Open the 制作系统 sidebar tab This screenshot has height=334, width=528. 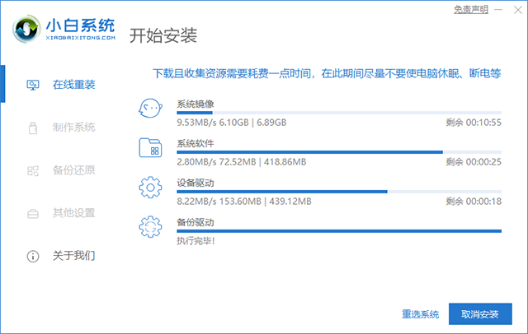coord(73,128)
